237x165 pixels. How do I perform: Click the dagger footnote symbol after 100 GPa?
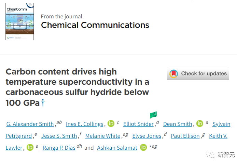point(43,103)
